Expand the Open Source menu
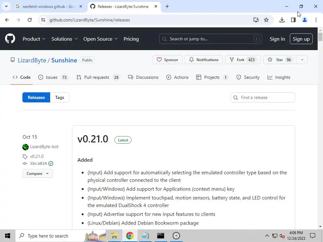This screenshot has width=323, height=242. 101,39
